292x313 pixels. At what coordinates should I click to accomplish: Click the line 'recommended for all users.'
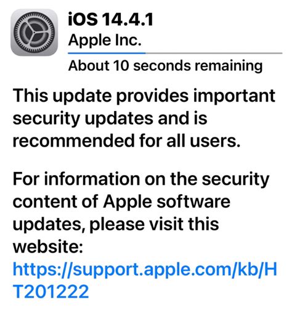click(126, 140)
